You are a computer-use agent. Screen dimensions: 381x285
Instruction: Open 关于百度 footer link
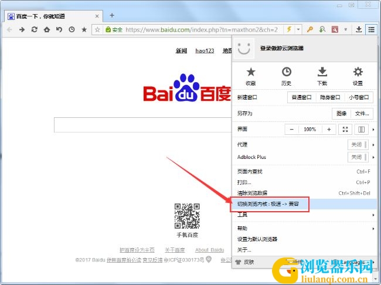point(175,250)
